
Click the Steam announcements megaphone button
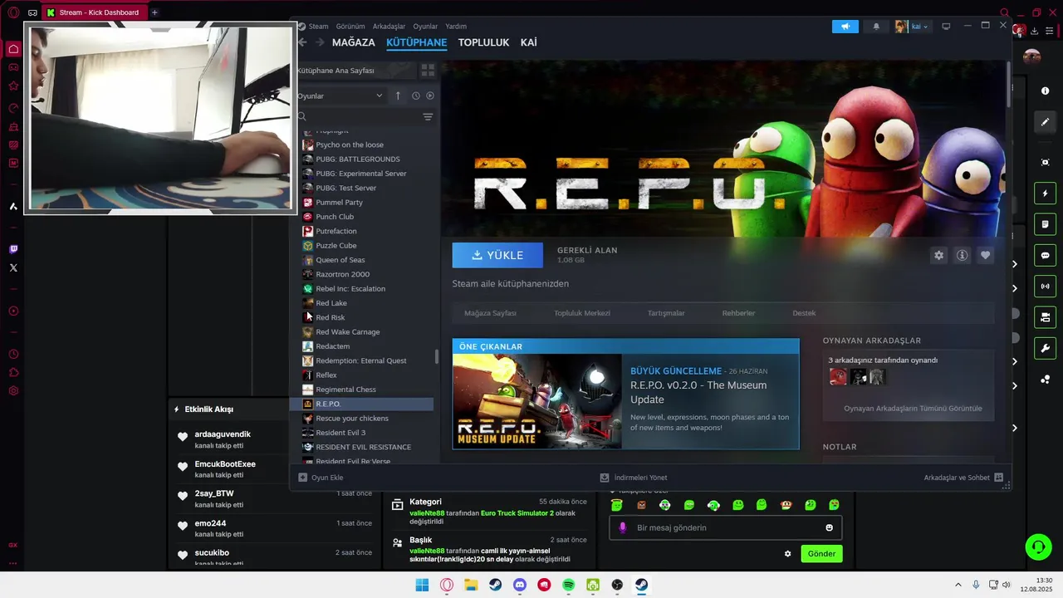pyautogui.click(x=845, y=27)
